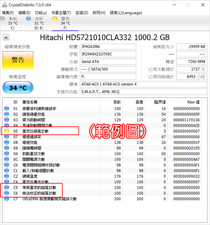
Task: Click the Raw 值 column header
Action: tap(184, 102)
